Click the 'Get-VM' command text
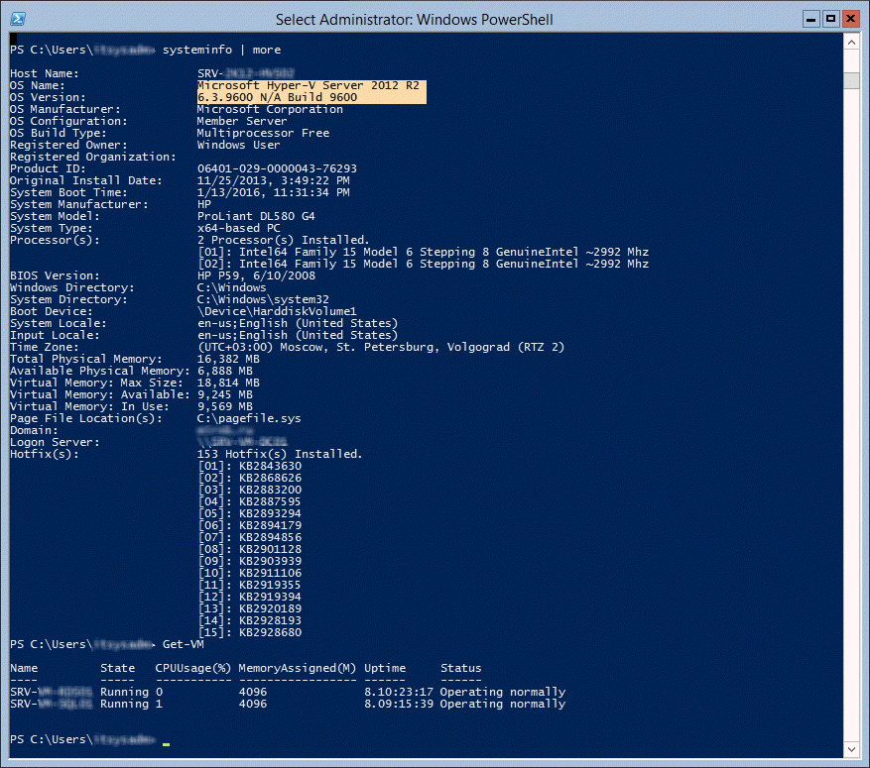 (184, 644)
